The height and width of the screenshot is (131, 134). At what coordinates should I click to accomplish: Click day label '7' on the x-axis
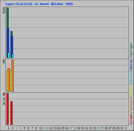coord(32,128)
